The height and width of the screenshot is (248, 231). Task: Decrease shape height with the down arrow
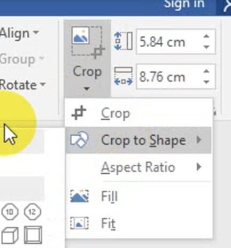pos(206,47)
